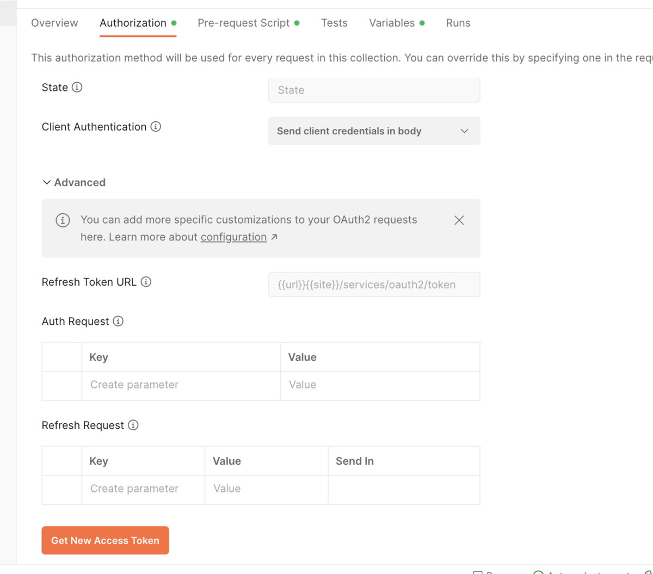Click the Refresh Request info icon
This screenshot has width=653, height=574.
point(133,425)
